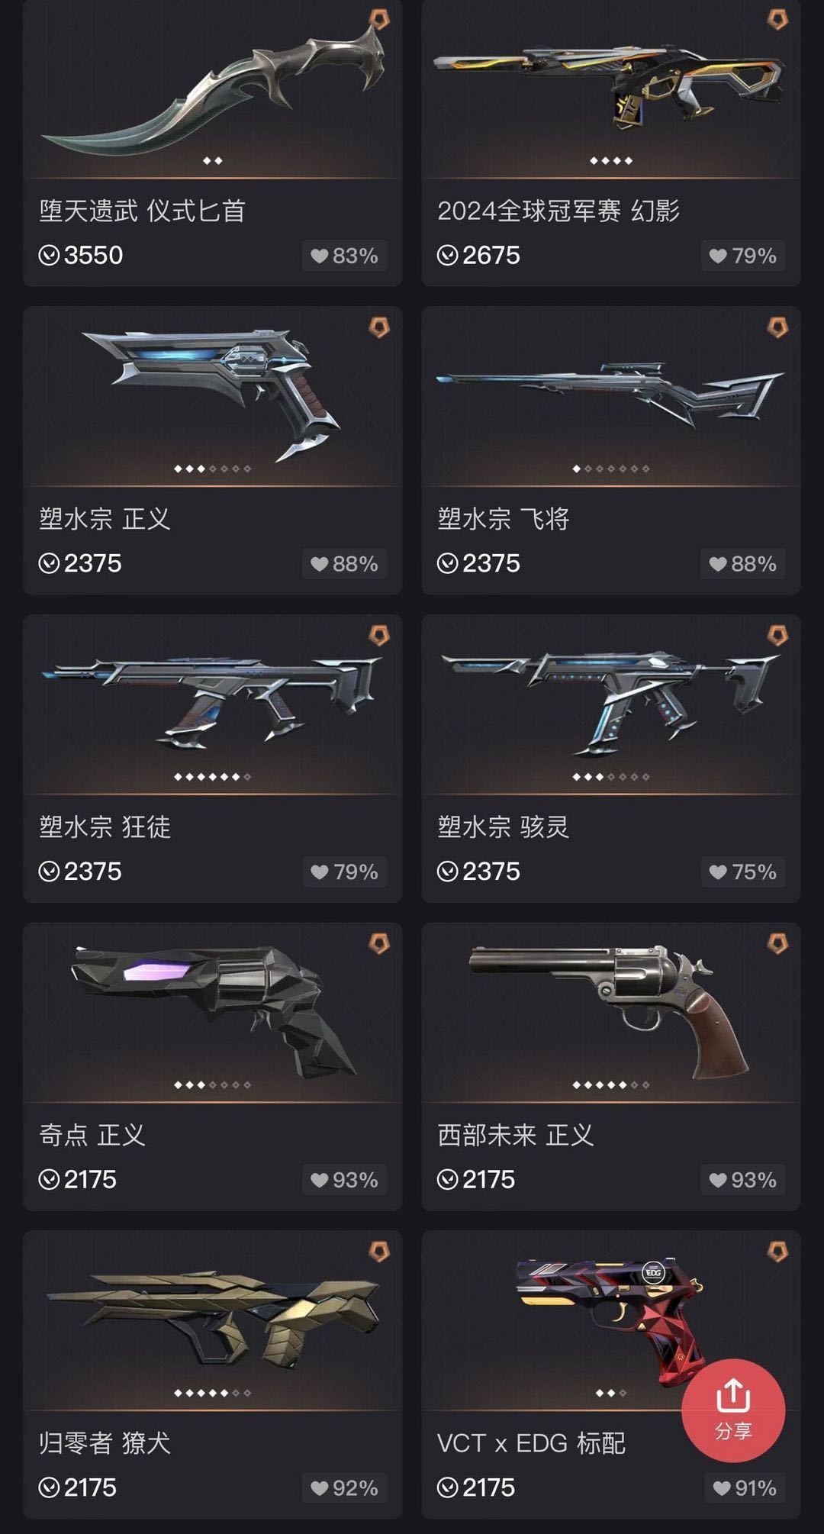Screen dimensions: 824x1534
Task: Click the 塑水宗 飞将 skin title
Action: [x=504, y=519]
